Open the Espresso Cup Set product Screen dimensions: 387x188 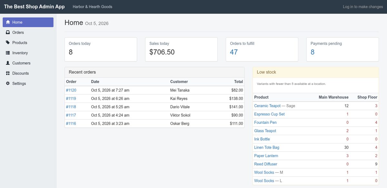(x=269, y=114)
